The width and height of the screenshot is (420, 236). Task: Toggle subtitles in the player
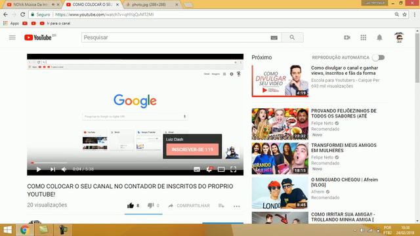(x=197, y=169)
